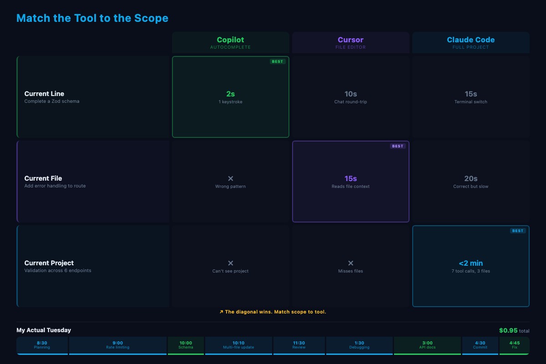The height and width of the screenshot is (364, 546).
Task: Switch to the Copilot column header
Action: 231,42
